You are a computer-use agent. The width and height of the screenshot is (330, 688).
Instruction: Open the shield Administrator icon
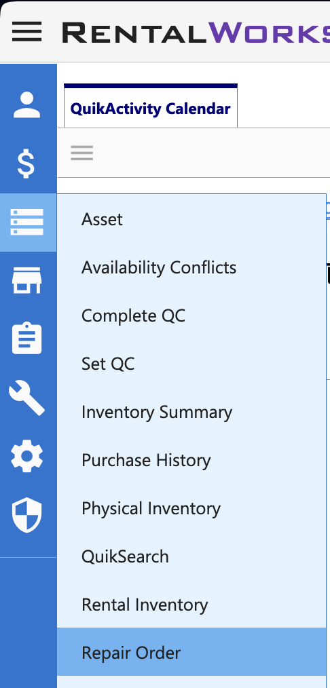tap(26, 515)
